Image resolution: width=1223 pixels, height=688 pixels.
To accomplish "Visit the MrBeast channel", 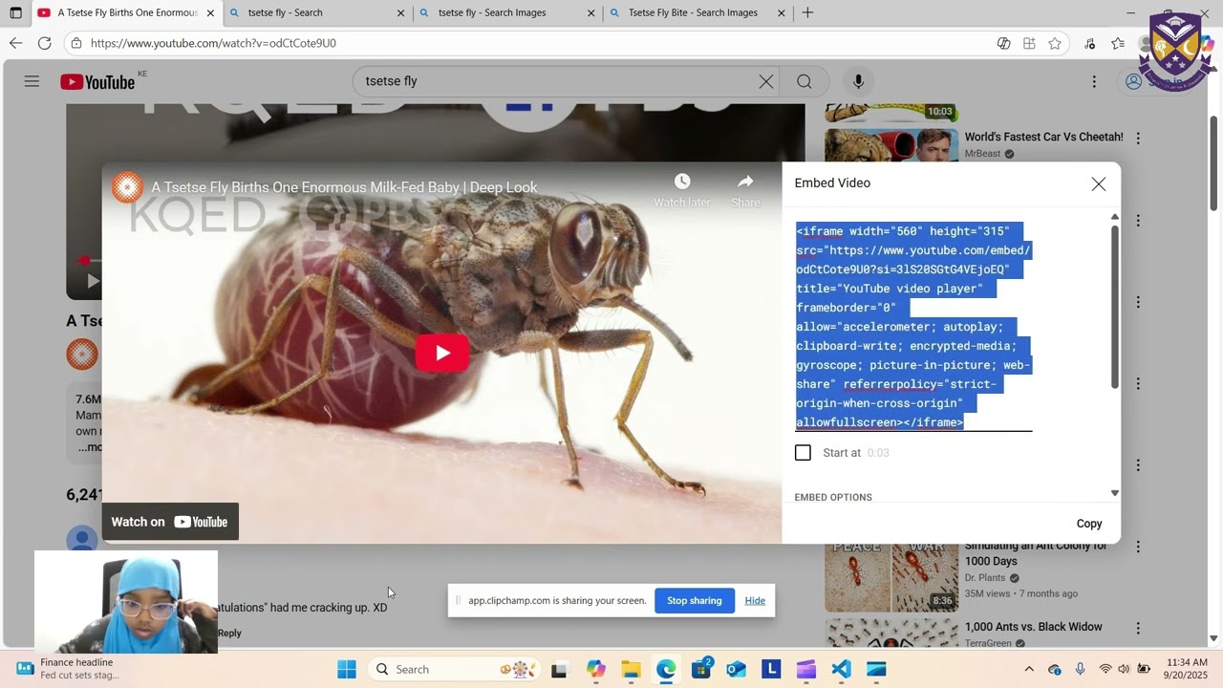I will pyautogui.click(x=982, y=154).
